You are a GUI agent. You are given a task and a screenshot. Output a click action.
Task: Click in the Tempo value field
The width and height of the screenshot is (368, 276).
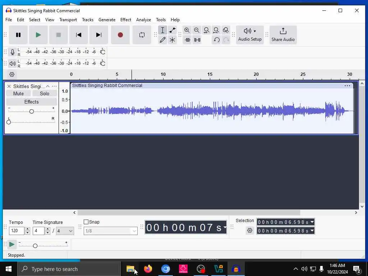pyautogui.click(x=17, y=231)
